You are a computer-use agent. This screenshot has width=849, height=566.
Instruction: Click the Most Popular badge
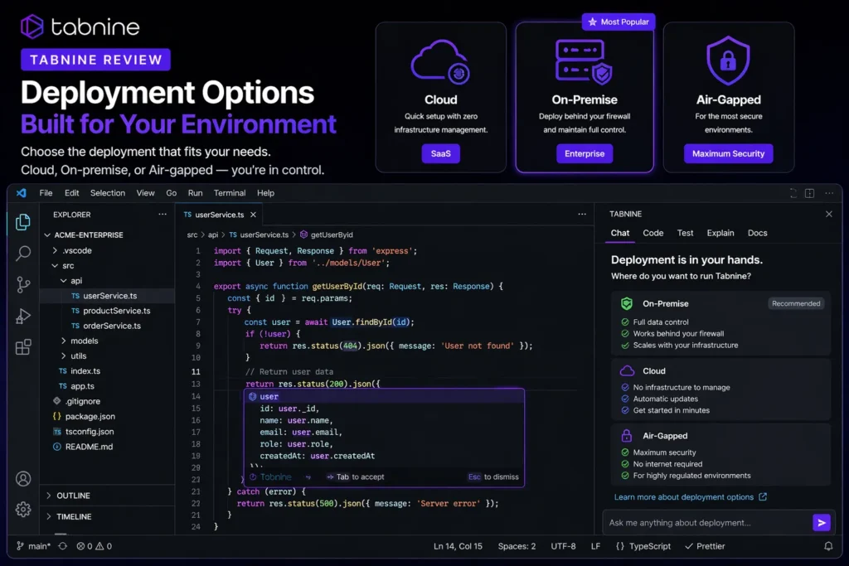[x=619, y=22]
